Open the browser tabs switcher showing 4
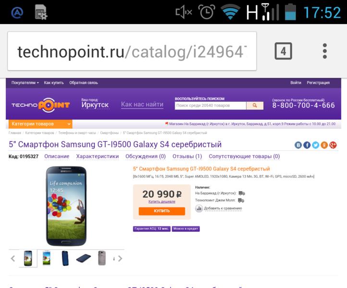The width and height of the screenshot is (347, 288). click(x=283, y=51)
